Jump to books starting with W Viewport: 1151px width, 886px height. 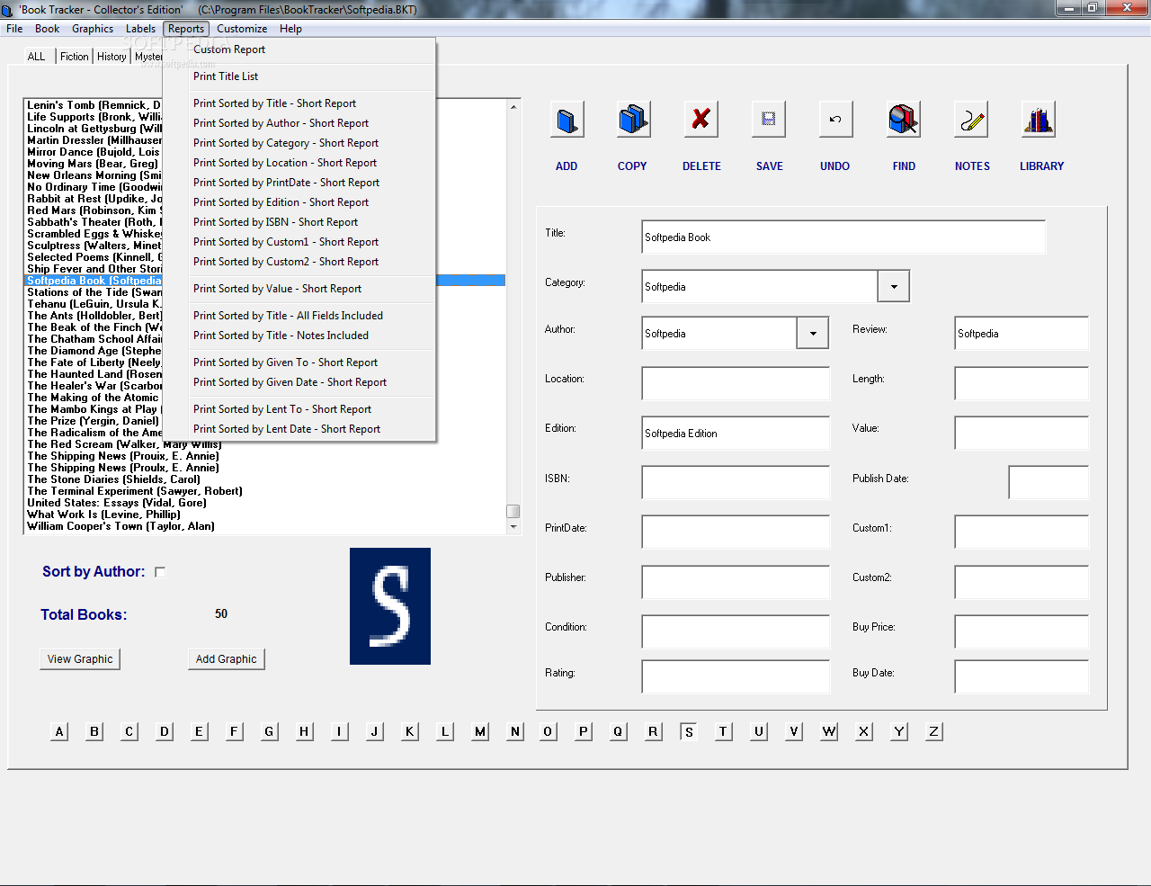tap(829, 731)
